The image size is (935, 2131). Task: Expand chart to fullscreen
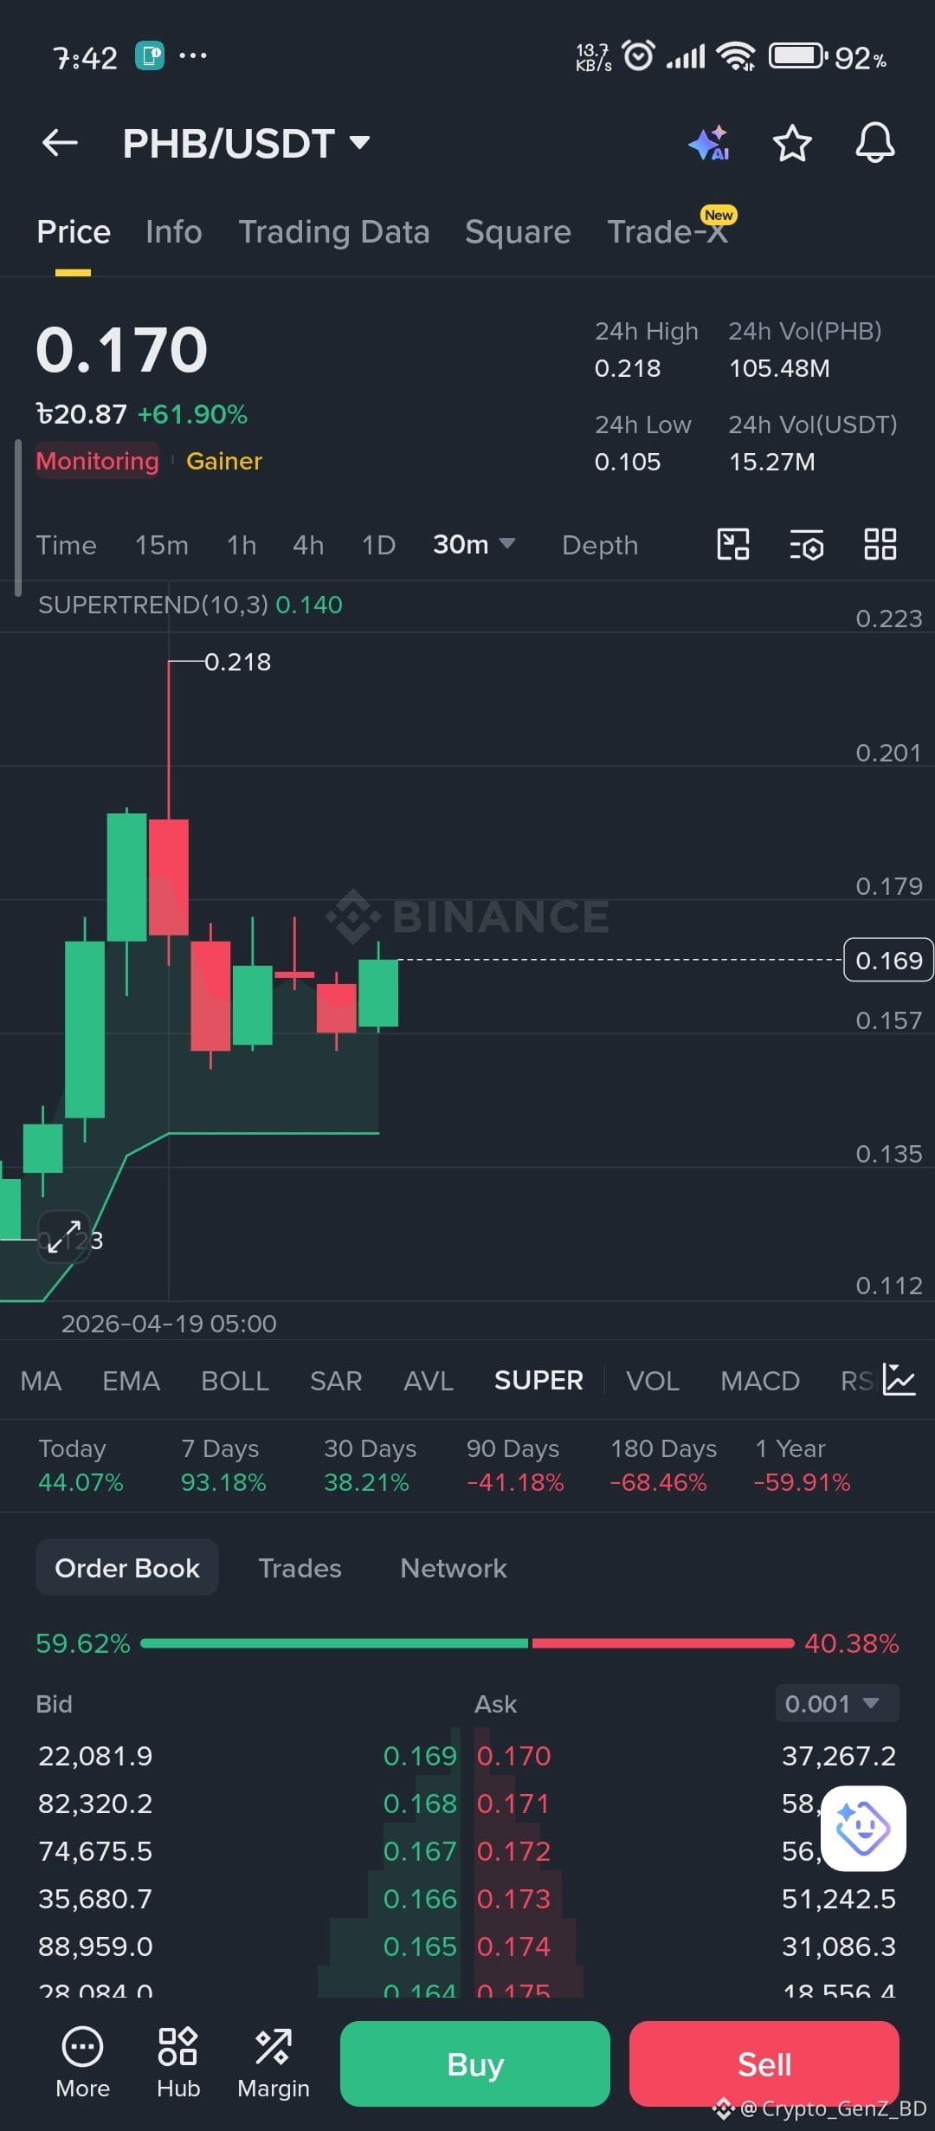click(x=64, y=1236)
